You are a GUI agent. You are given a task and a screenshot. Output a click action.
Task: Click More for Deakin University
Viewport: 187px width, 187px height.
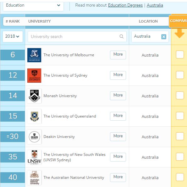tap(118, 136)
